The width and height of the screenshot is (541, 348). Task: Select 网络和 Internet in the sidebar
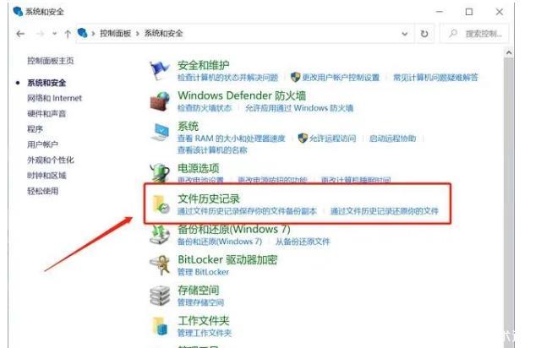[x=54, y=98]
